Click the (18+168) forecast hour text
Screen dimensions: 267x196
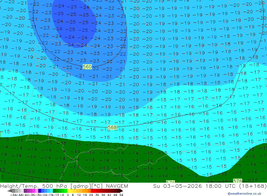click(253, 186)
